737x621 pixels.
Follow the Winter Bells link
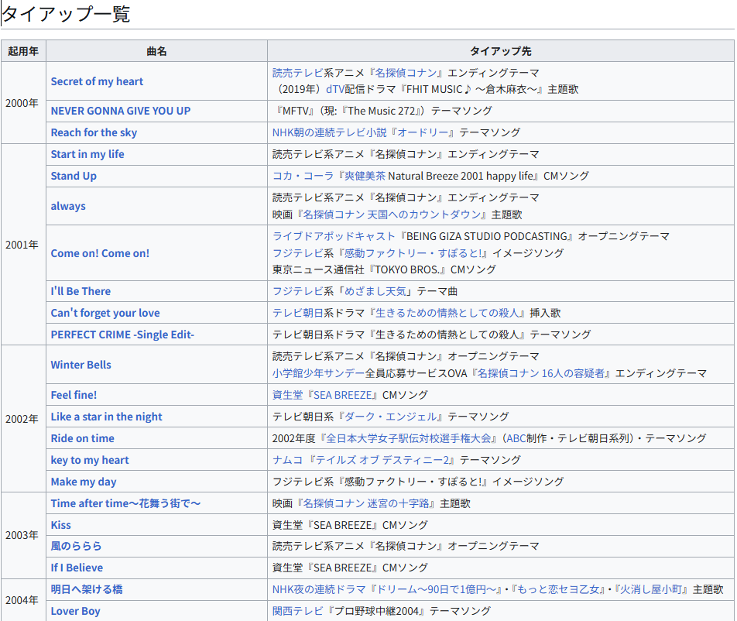click(x=81, y=365)
